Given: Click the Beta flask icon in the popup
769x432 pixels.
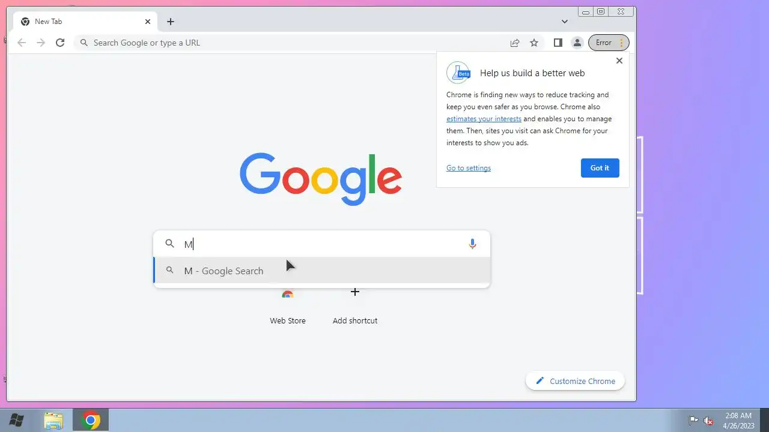Looking at the screenshot, I should pyautogui.click(x=458, y=73).
